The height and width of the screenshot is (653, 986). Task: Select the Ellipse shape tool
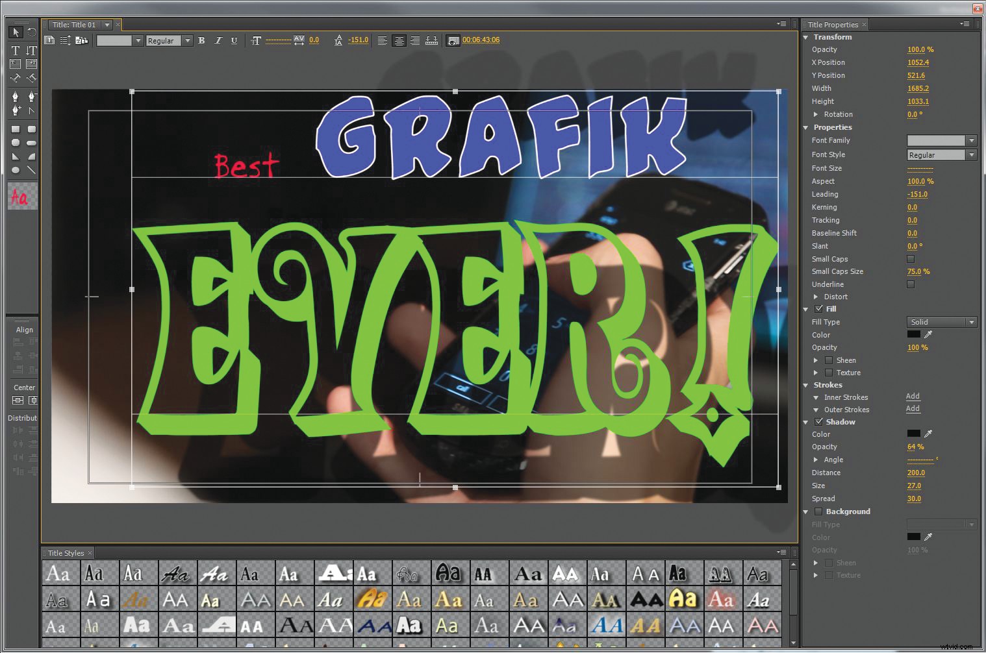[16, 171]
